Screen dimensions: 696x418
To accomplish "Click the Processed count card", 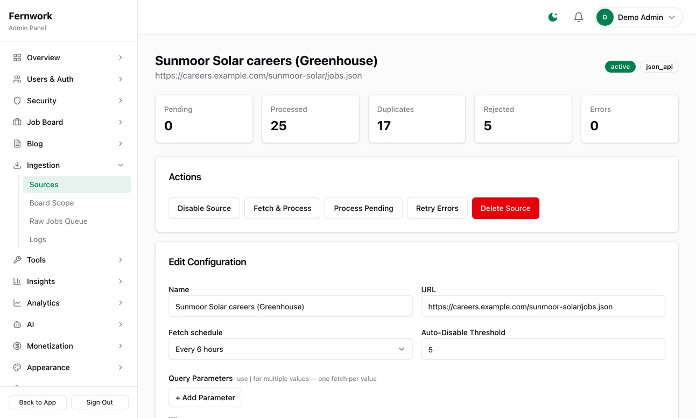I will click(x=311, y=119).
